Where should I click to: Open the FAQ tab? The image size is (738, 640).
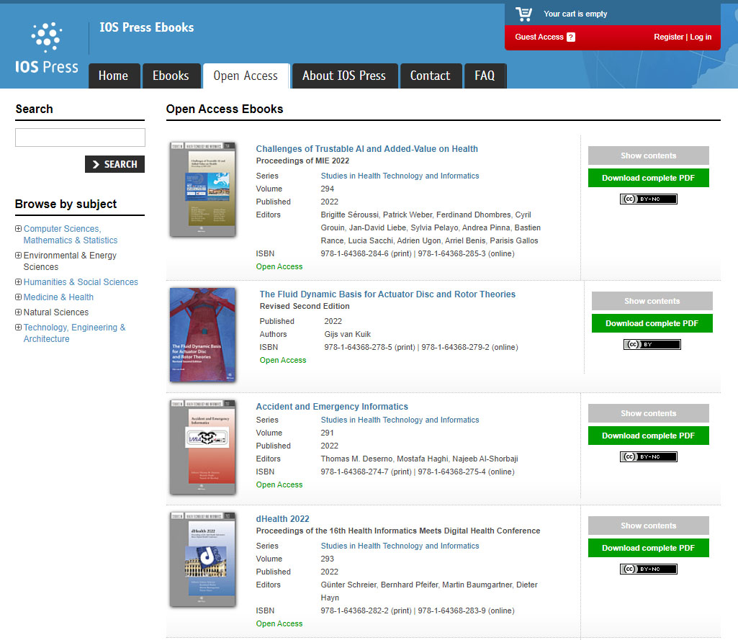pos(485,76)
